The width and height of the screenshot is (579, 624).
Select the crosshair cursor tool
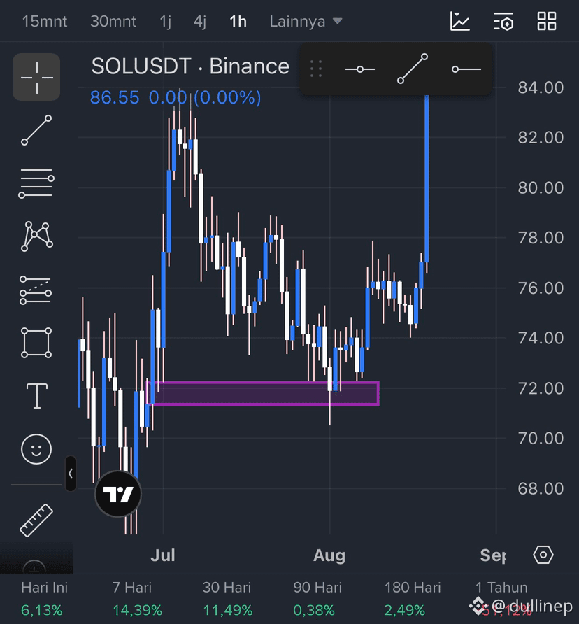pos(36,77)
